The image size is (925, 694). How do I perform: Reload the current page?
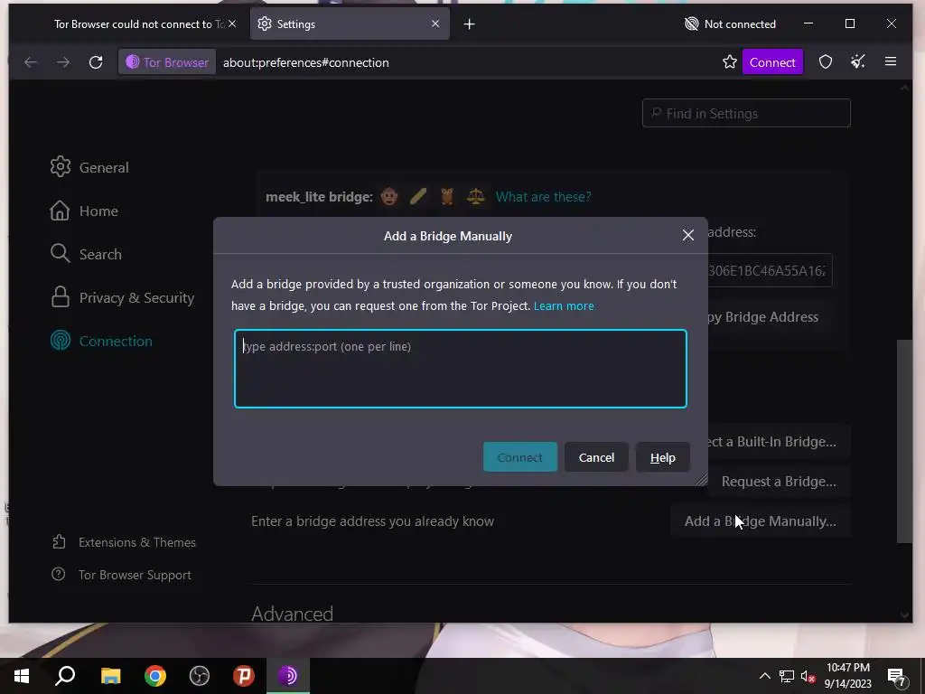coord(96,62)
